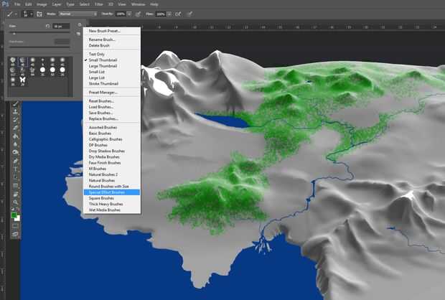Select the Type tool
The image size is (445, 300).
pos(15,169)
